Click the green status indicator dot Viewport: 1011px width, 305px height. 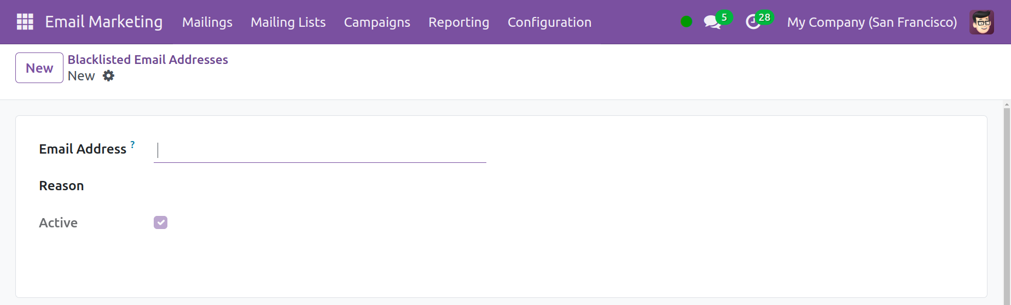[687, 22]
